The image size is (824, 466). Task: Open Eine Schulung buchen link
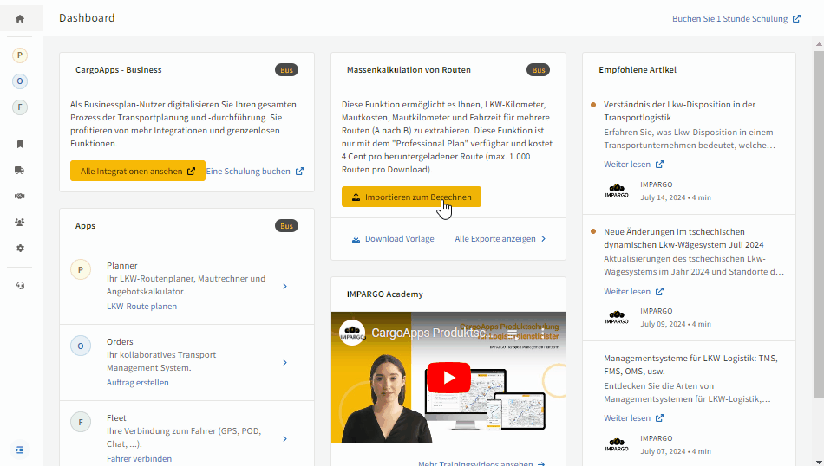click(254, 172)
